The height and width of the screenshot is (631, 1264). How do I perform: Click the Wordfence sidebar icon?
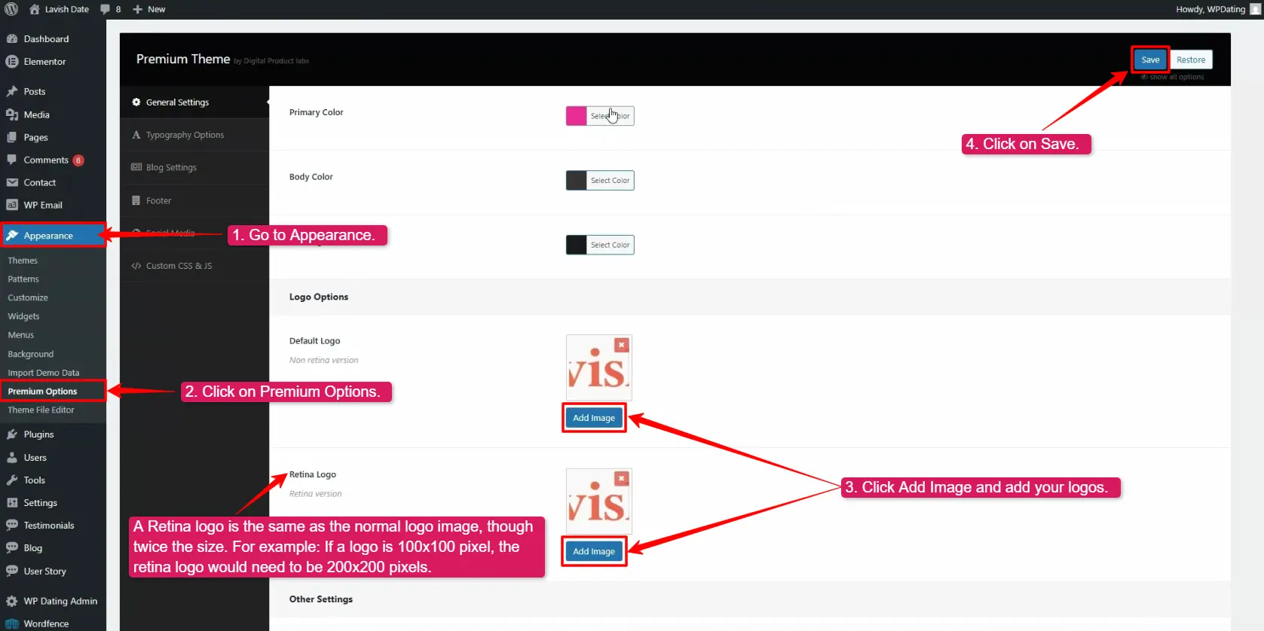tap(12, 623)
